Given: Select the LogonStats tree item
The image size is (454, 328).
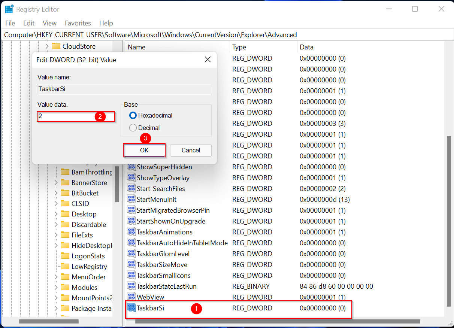Looking at the screenshot, I should pyautogui.click(x=88, y=256).
